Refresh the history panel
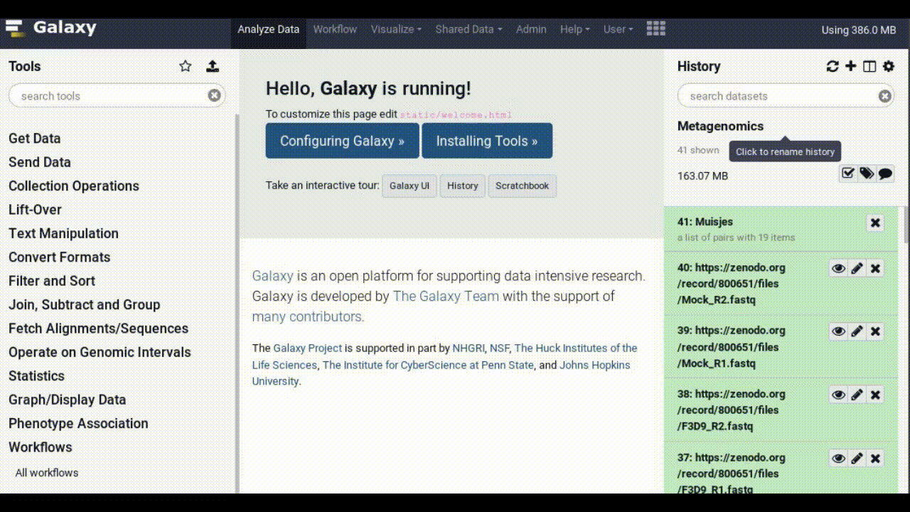This screenshot has width=910, height=512. pos(832,66)
